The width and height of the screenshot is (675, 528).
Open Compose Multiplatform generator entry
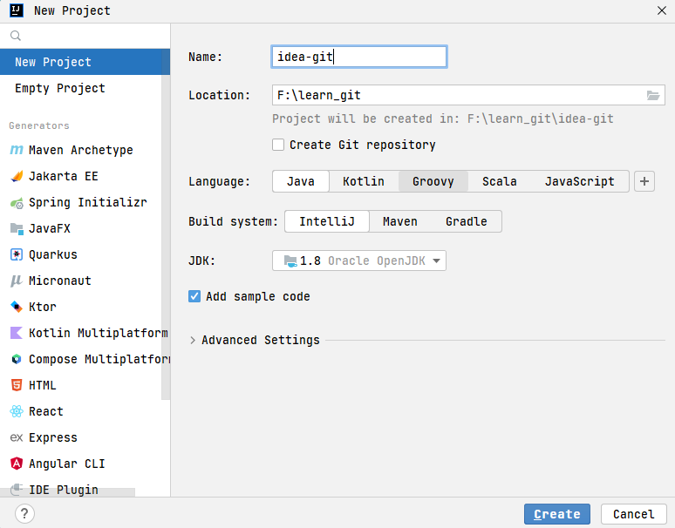coord(81,360)
